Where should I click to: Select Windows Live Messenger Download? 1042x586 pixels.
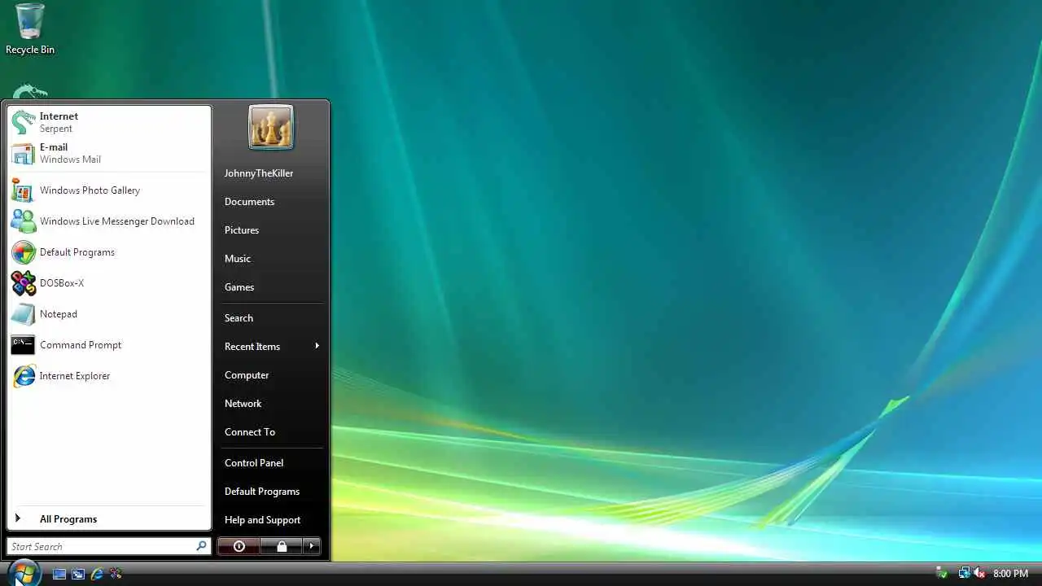(109, 221)
